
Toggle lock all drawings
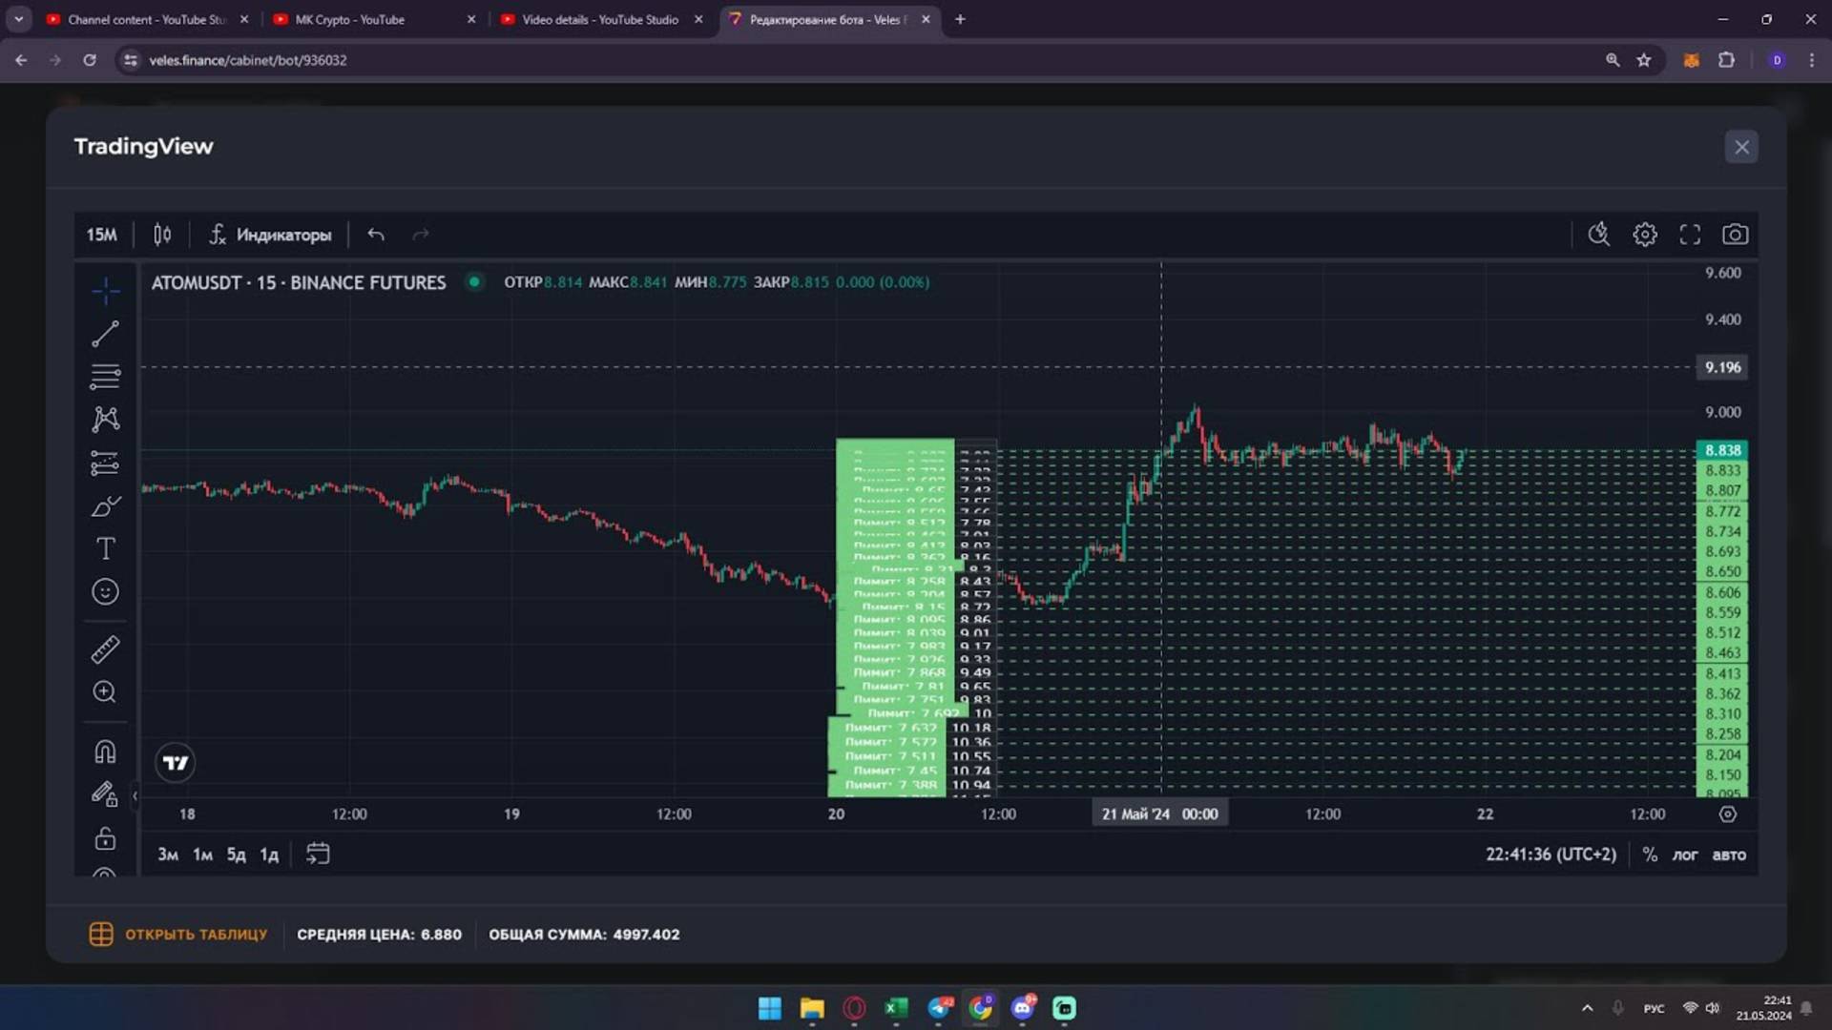click(105, 838)
